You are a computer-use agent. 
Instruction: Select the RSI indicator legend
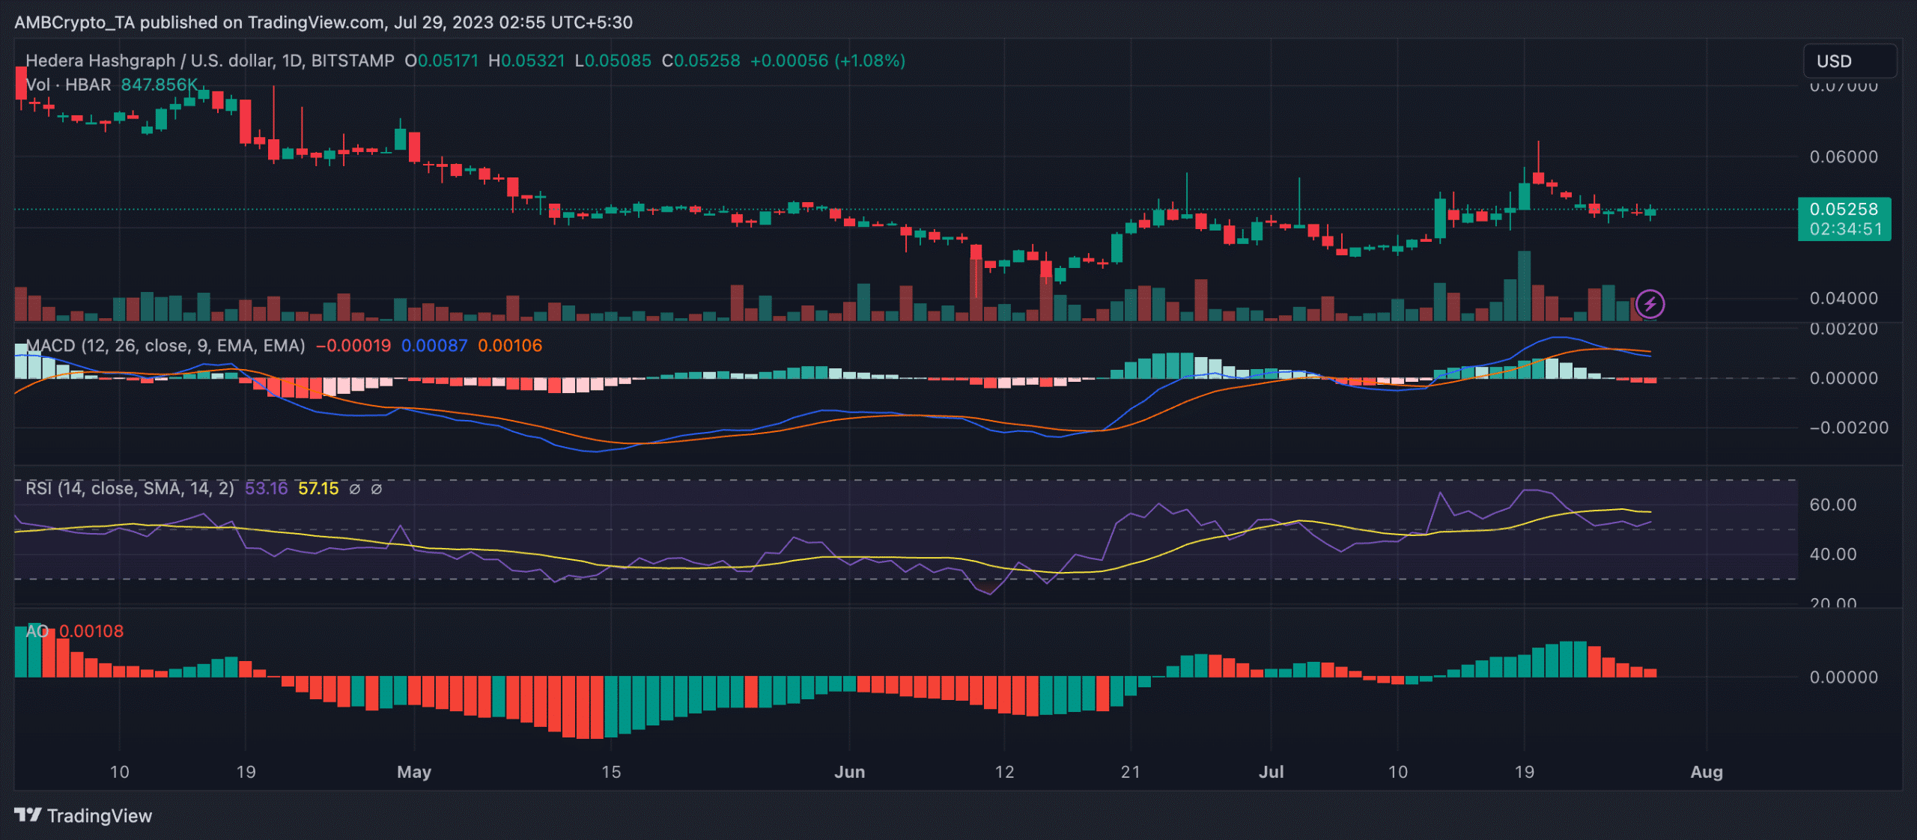(129, 488)
